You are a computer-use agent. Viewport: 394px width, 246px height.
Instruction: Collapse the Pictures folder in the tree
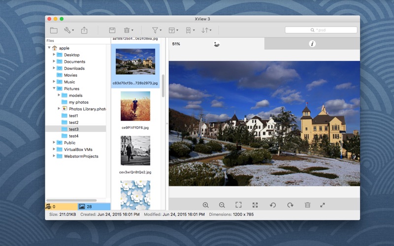54,89
